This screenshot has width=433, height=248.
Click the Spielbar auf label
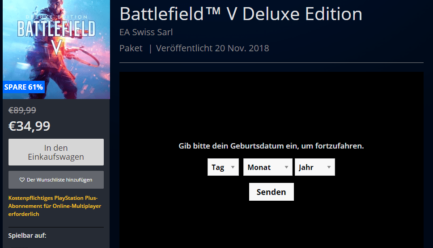point(27,235)
